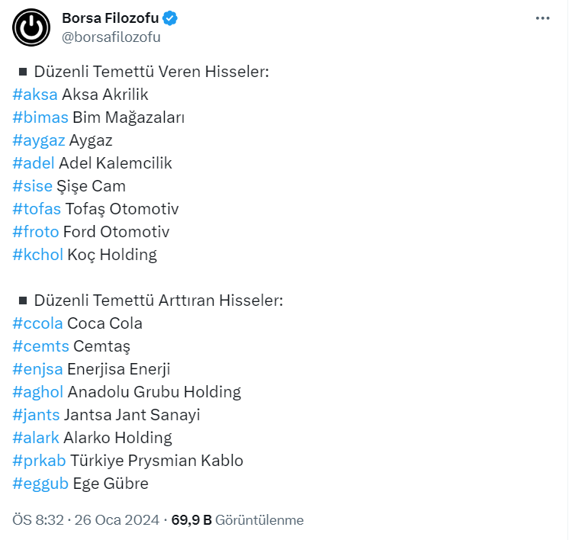Screen dimensions: 572x540
Task: Click the #ccola hashtag link
Action: click(x=37, y=323)
